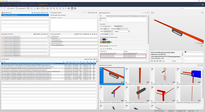The width and height of the screenshot is (205, 112).
Task: Maximize the Präsentation panel window icon
Action: click(47, 13)
